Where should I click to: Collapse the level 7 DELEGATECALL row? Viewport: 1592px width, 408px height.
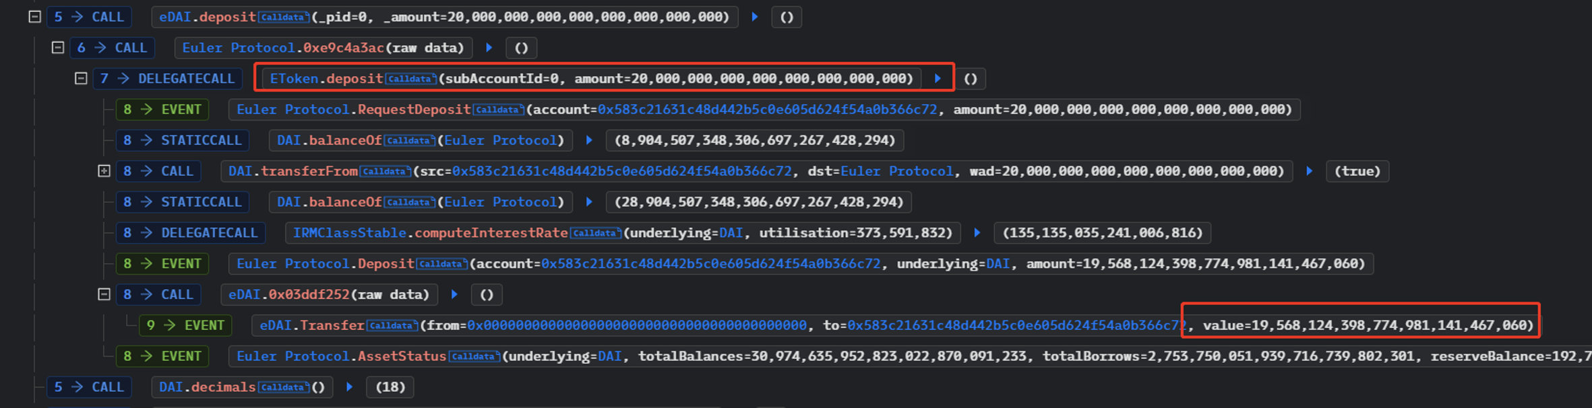pyautogui.click(x=81, y=79)
